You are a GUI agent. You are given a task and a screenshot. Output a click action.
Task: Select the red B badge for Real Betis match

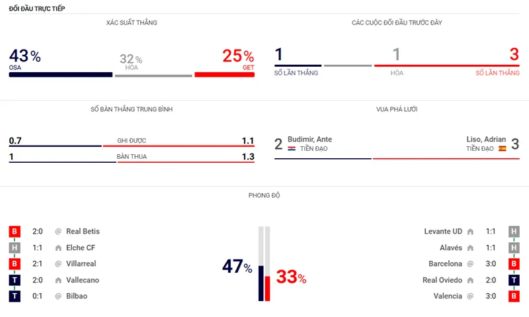click(x=15, y=232)
